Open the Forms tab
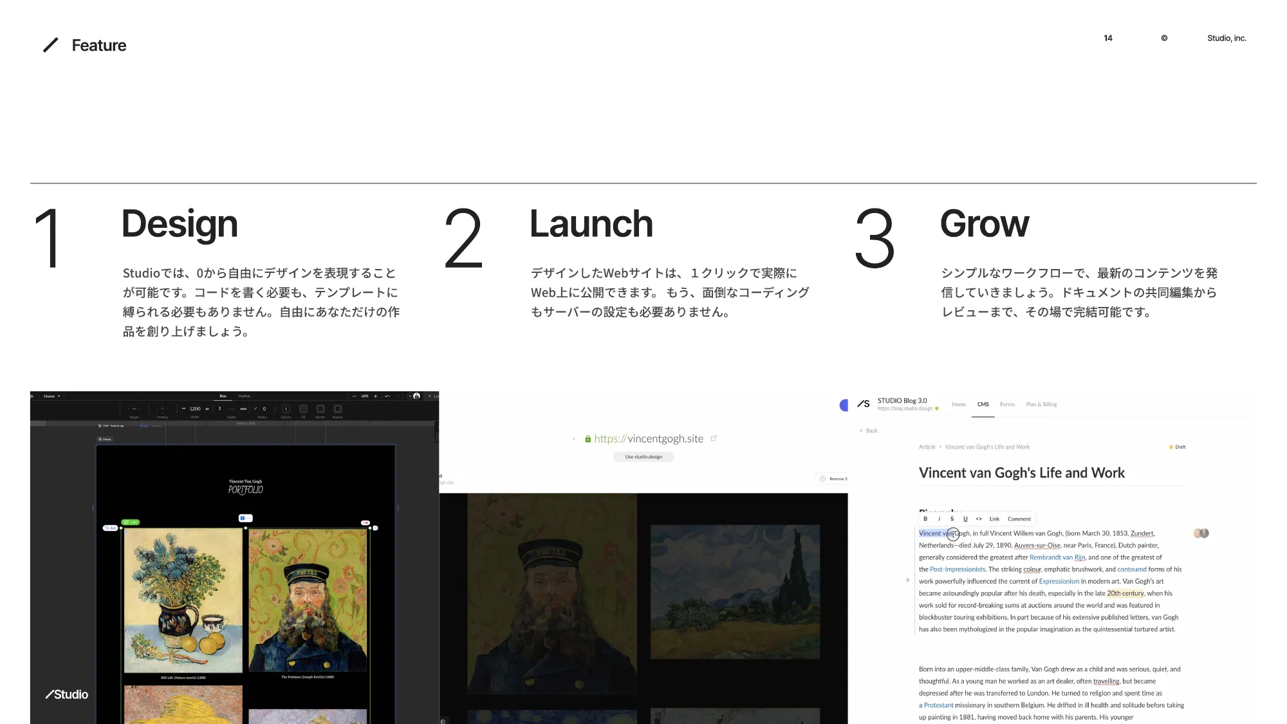1287x724 pixels. click(x=1007, y=404)
